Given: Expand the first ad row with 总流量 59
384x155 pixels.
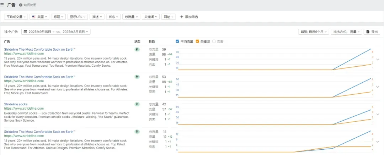Looking at the screenshot, I should (x=377, y=59).
